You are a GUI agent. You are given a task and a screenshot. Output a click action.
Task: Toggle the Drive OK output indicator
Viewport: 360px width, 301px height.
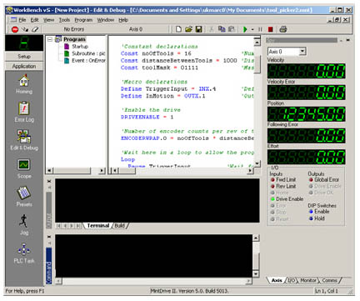311,193
